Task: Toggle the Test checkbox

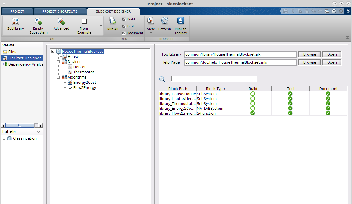Action: click(124, 26)
